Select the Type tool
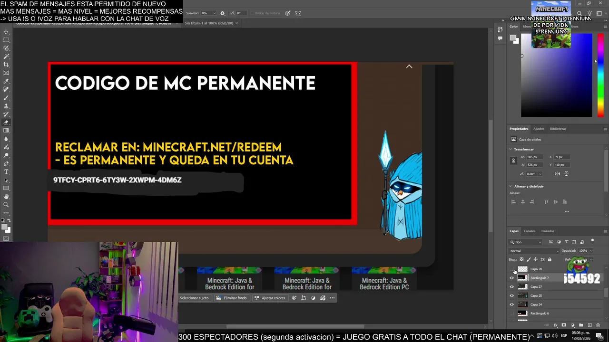609x342 pixels. [6, 171]
